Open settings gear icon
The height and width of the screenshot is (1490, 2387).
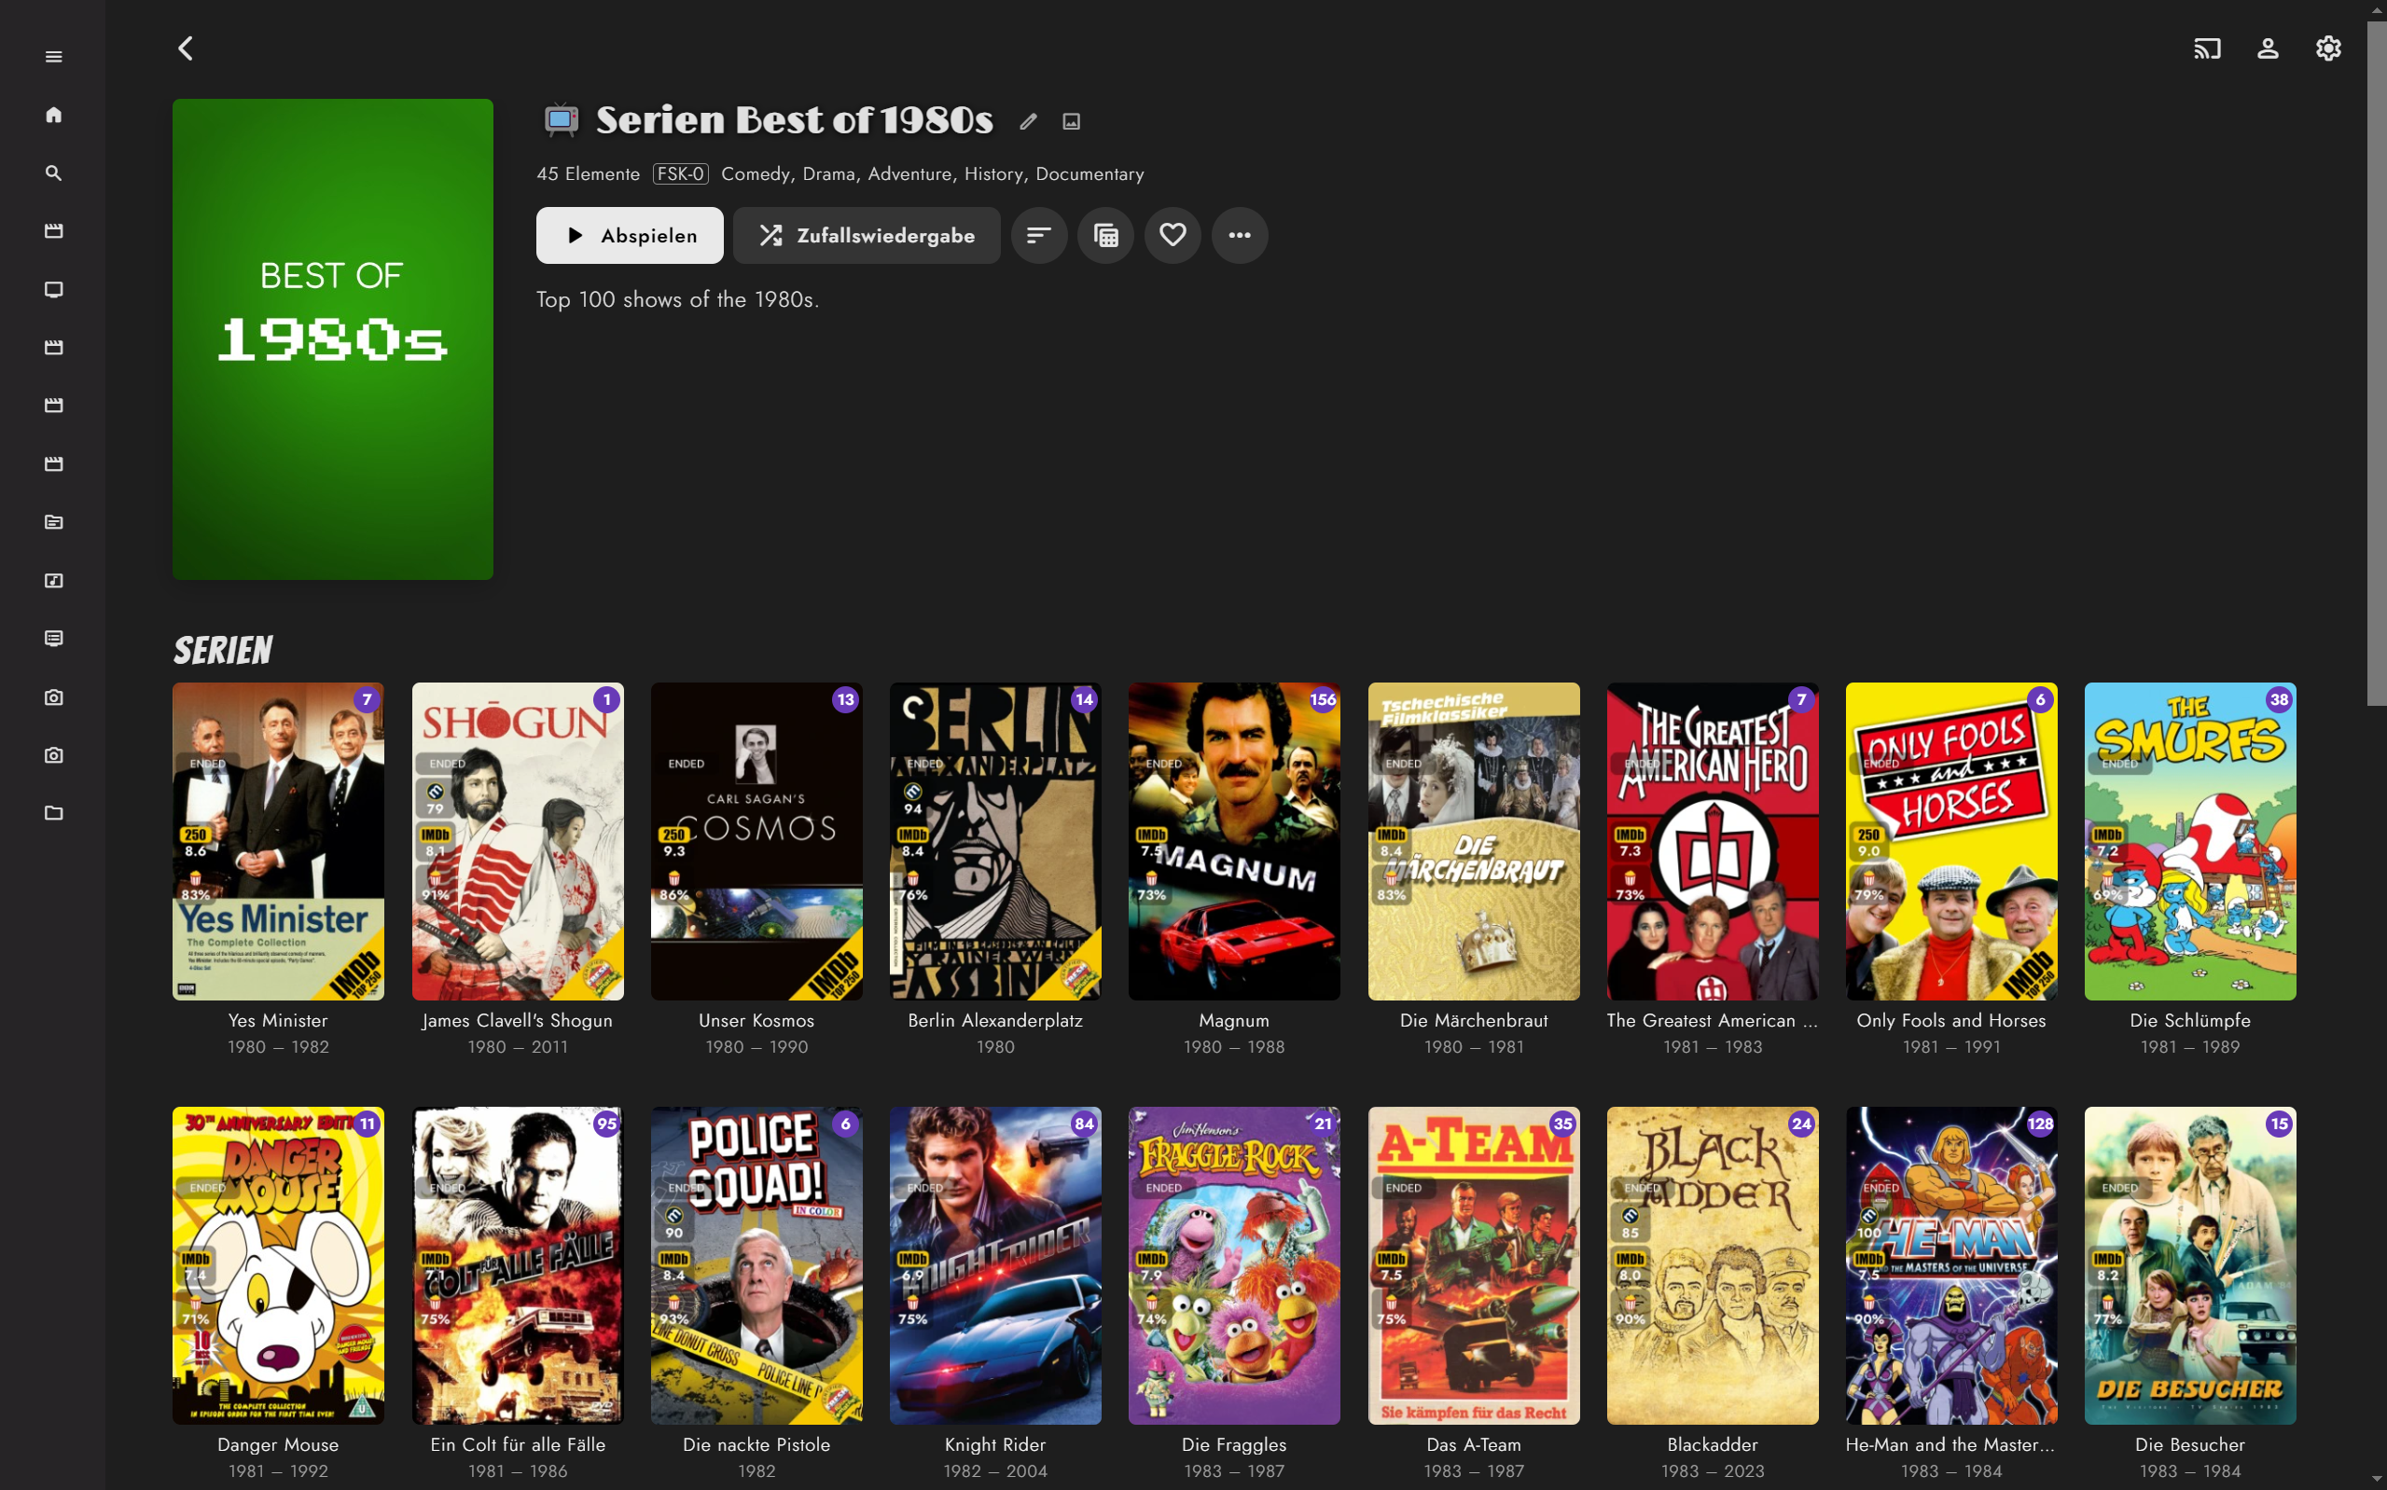[x=2328, y=48]
